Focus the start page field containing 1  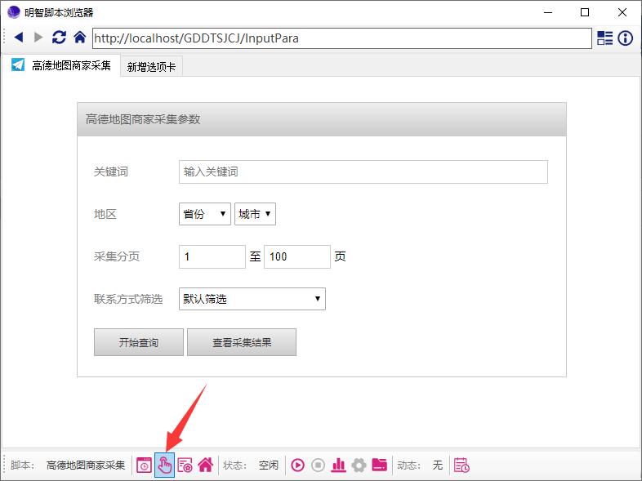point(212,256)
